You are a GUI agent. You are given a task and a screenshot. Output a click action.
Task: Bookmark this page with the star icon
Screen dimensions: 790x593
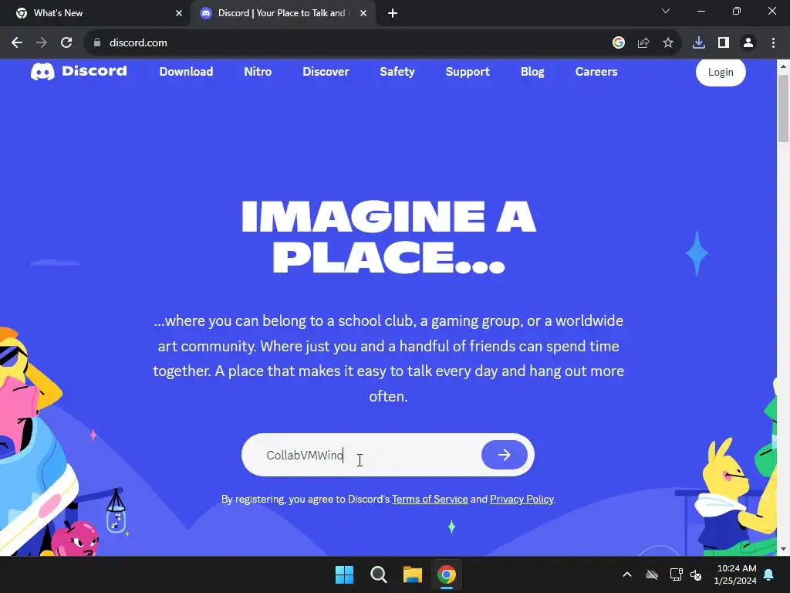(668, 43)
